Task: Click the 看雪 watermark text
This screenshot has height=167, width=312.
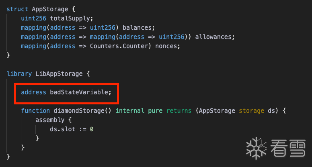Action: [x=288, y=148]
